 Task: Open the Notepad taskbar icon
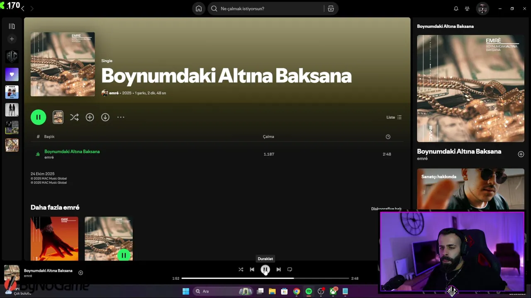click(x=345, y=291)
